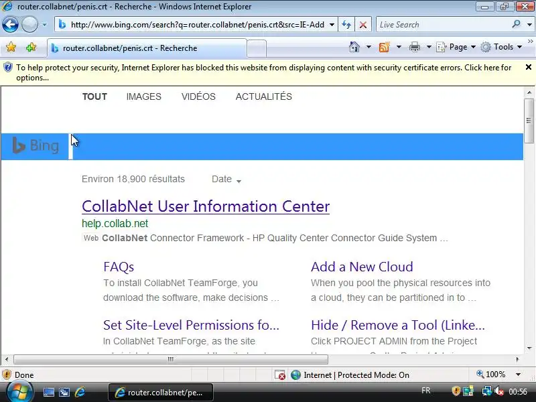Expand the Home button dropdown arrow
536x402 pixels.
point(368,47)
